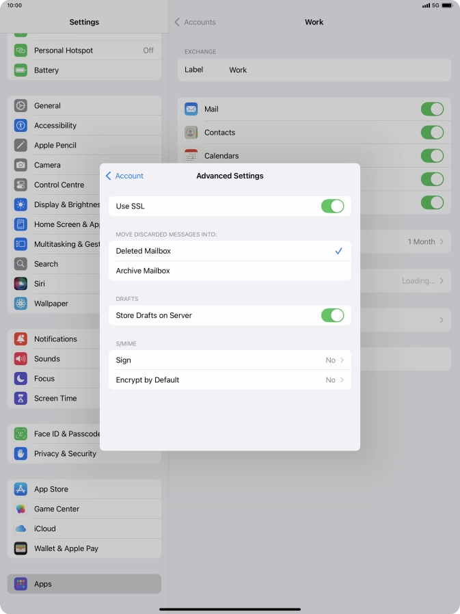Select Notifications in settings sidebar
This screenshot has height=614, width=460.
point(55,339)
